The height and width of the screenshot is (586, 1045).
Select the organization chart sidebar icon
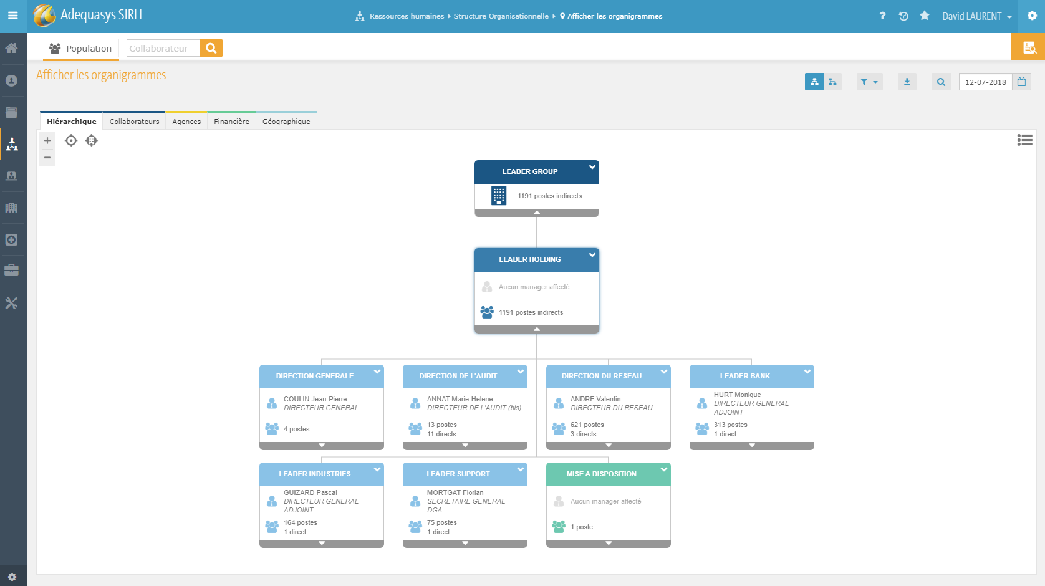12,145
